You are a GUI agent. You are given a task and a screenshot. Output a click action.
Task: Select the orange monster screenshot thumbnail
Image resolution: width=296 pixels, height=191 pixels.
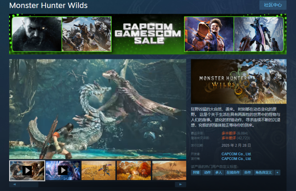point(133,170)
